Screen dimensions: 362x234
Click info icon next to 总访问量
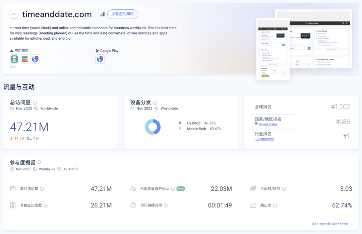(35, 103)
